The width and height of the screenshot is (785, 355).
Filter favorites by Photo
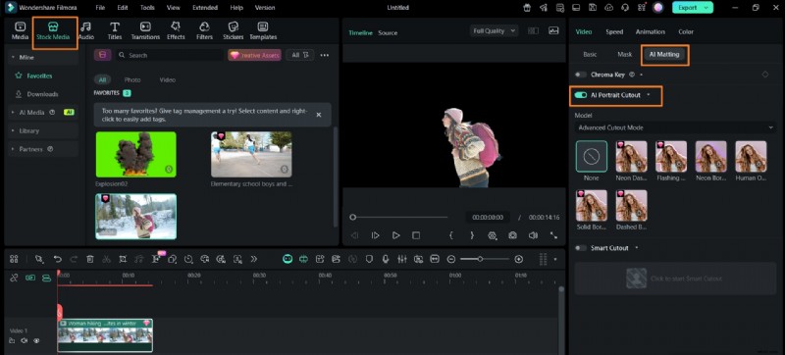pyautogui.click(x=132, y=80)
